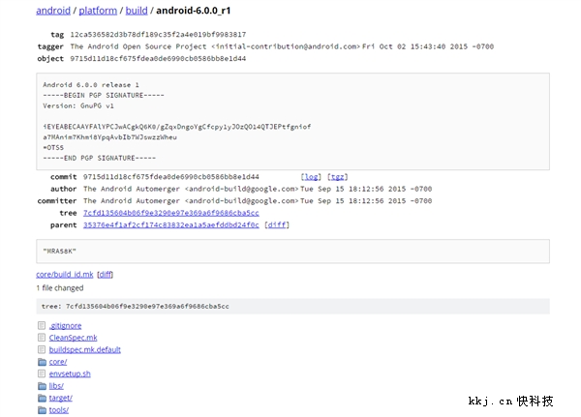This screenshot has width=581, height=417.
Task: Click the file icon beside .gitignore
Action: (x=42, y=325)
